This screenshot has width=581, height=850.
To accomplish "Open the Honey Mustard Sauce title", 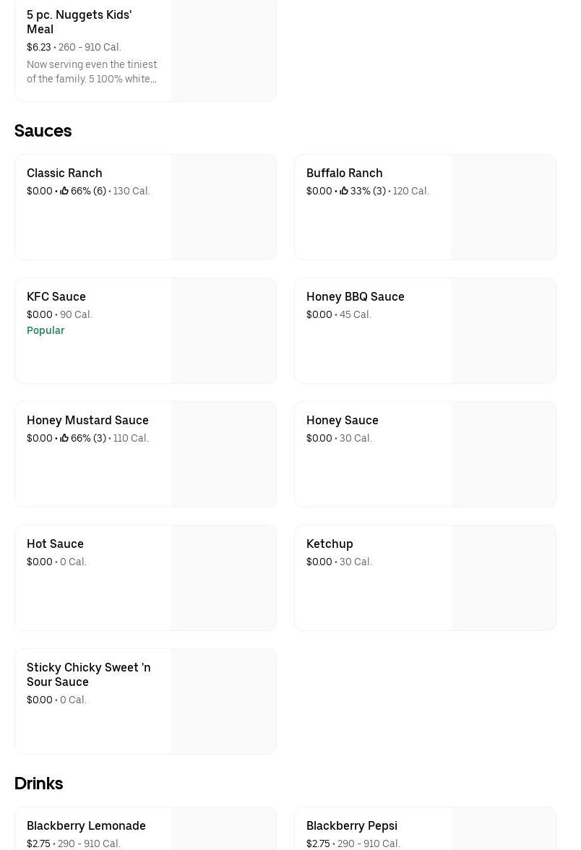I will point(87,420).
